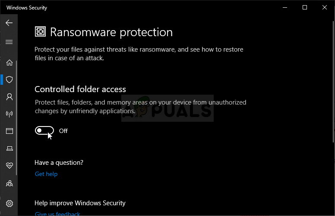Enable Controlled folder access toggle
The width and height of the screenshot is (335, 216).
[x=44, y=131]
